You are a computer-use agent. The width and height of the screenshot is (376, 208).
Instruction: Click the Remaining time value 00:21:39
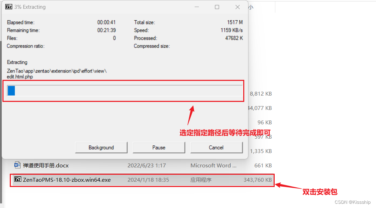tap(107, 30)
